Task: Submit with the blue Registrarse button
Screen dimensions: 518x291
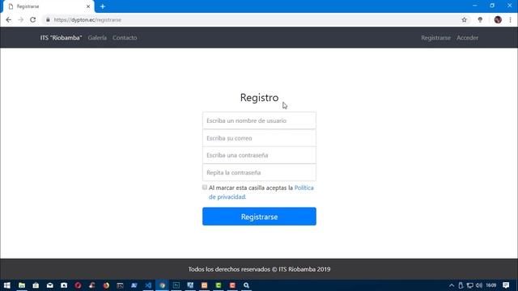Action: (x=259, y=217)
